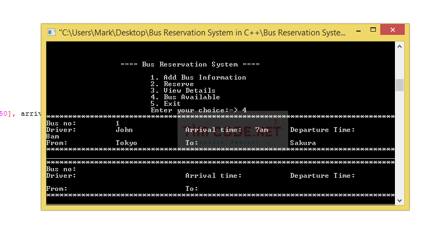Click '1. Add Bus Information' menu line
The height and width of the screenshot is (240, 444).
point(198,77)
